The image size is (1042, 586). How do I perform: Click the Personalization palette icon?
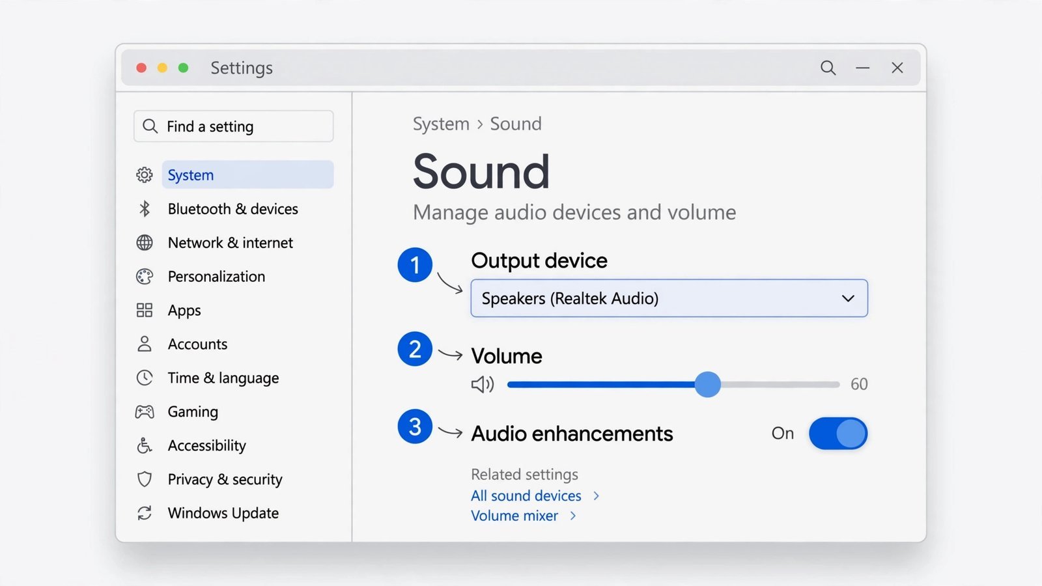(145, 276)
